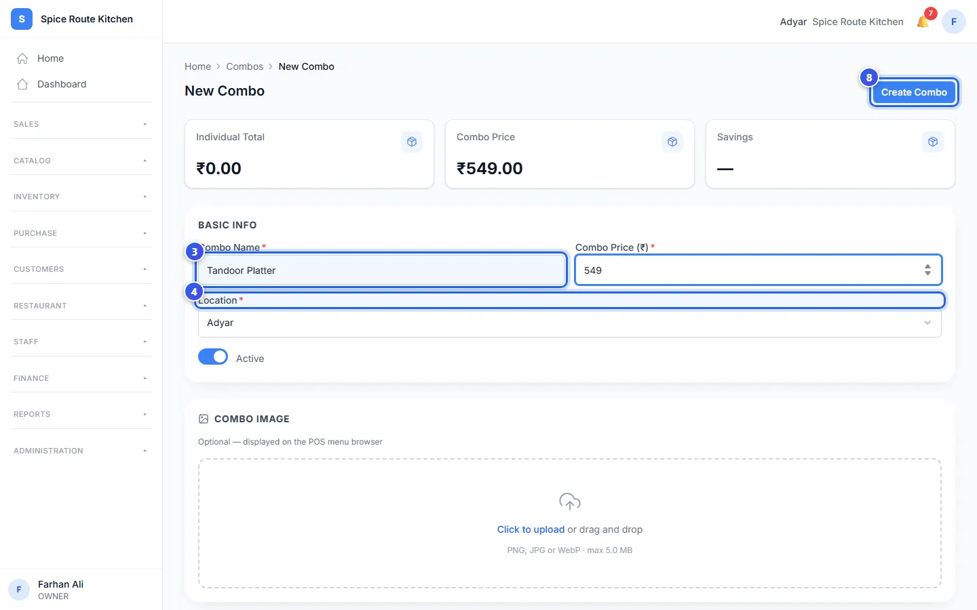The width and height of the screenshot is (977, 610).
Task: Click the Combo Price card cube icon
Action: tap(672, 142)
